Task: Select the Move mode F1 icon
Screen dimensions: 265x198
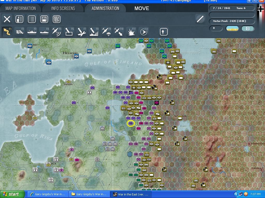Action: pos(7,31)
